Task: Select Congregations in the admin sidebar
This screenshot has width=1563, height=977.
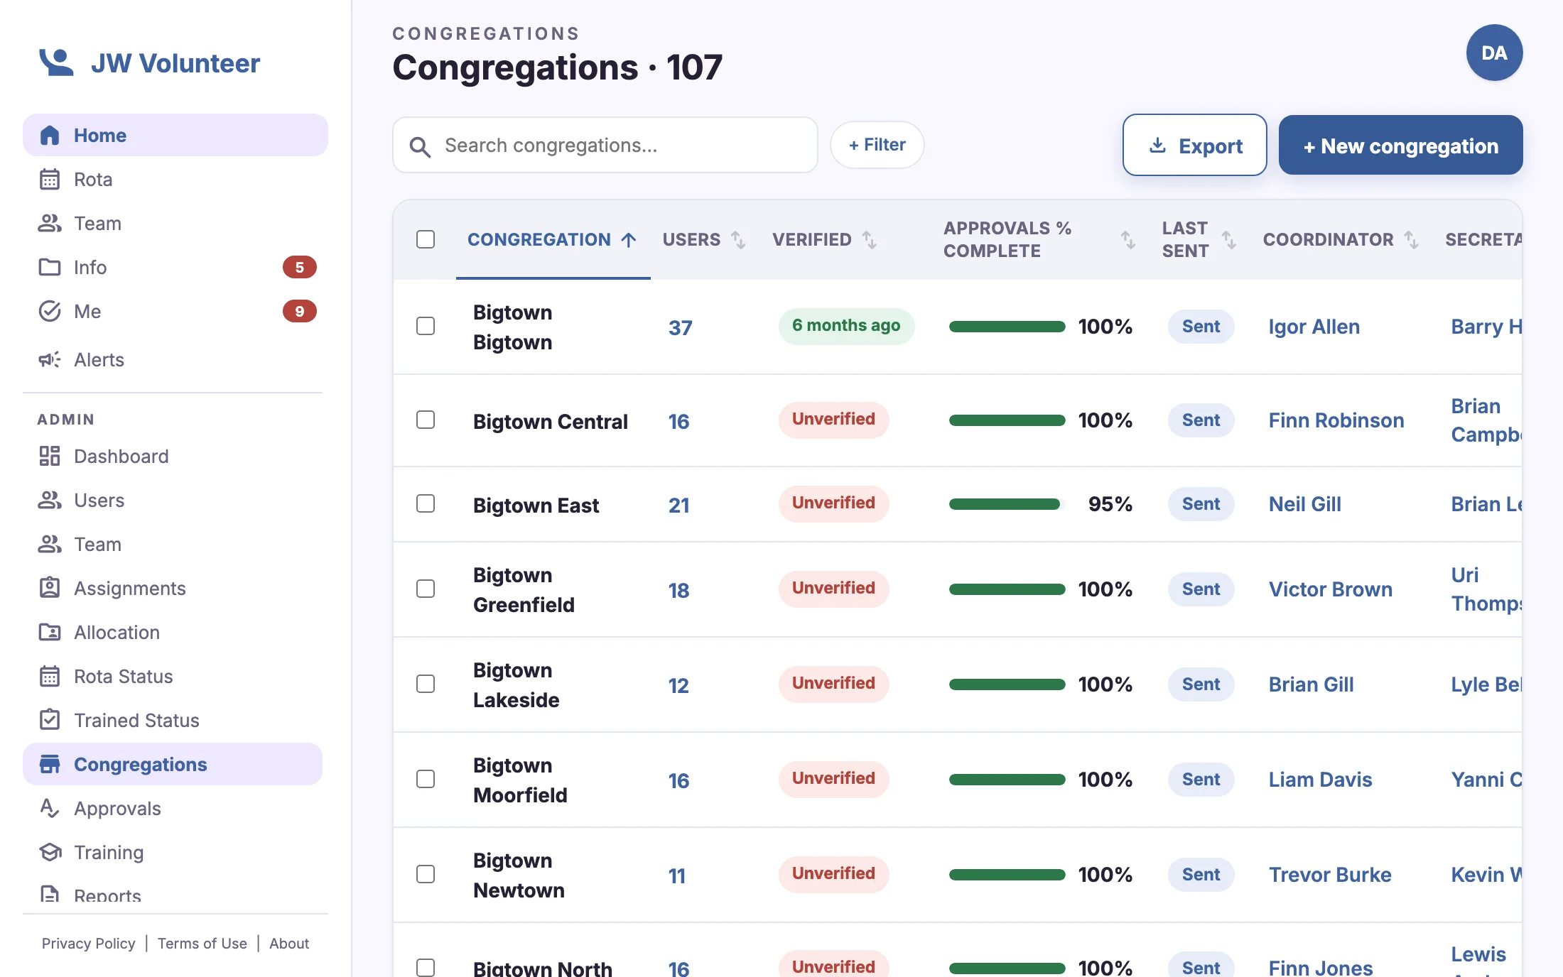Action: coord(173,764)
